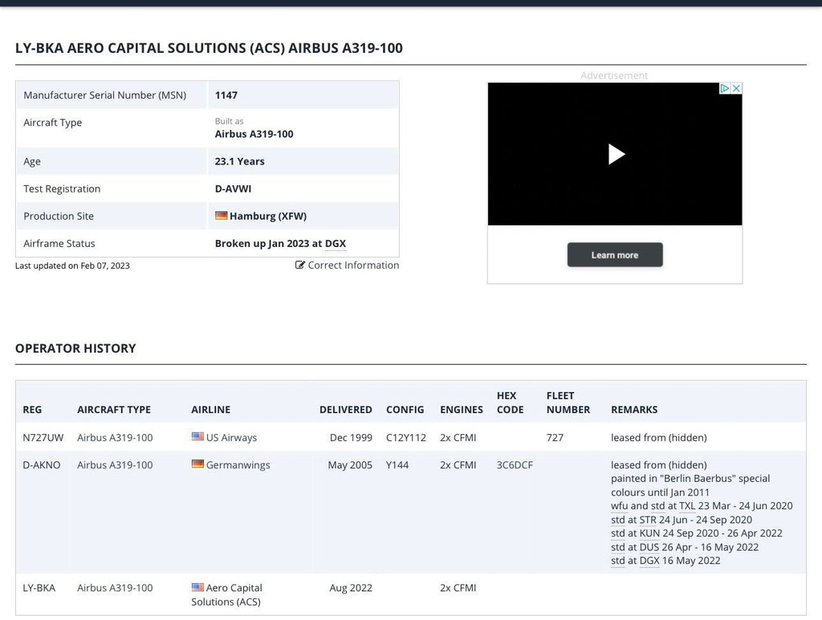Click DUS abbreviation in remarks
This screenshot has height=620, width=822.
[649, 547]
